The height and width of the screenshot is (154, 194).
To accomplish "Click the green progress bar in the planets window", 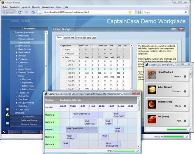I will (177, 129).
